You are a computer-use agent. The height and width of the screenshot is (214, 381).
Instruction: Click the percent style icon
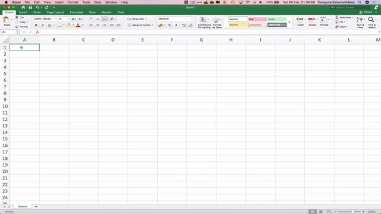(169, 25)
